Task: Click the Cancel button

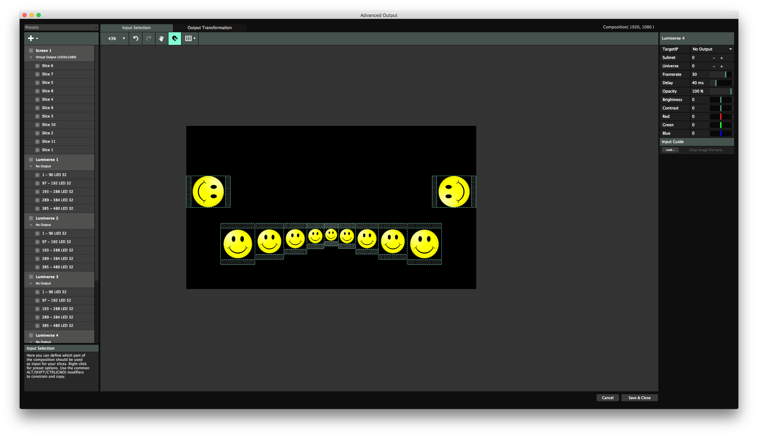Action: tap(607, 398)
